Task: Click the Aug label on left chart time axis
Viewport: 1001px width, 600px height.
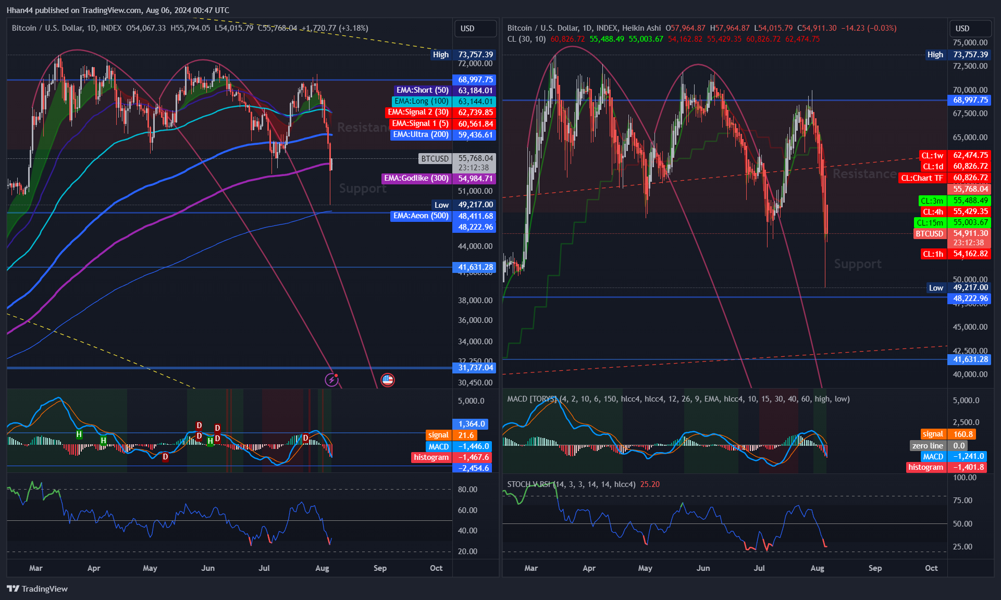Action: 322,568
